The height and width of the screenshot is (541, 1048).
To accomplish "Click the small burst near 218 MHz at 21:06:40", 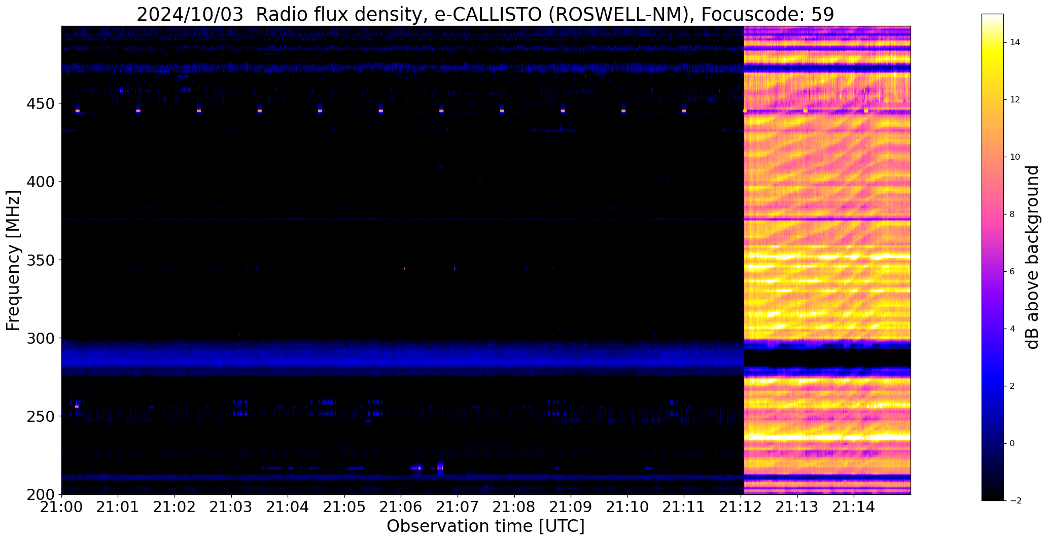I will click(x=440, y=467).
